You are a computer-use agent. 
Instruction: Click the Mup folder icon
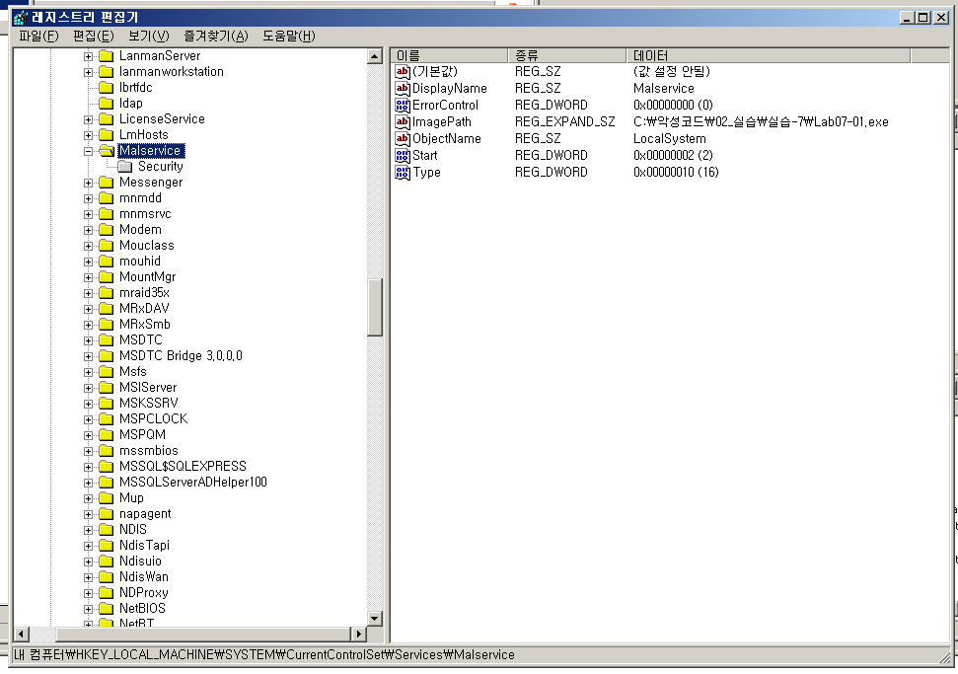(x=107, y=498)
